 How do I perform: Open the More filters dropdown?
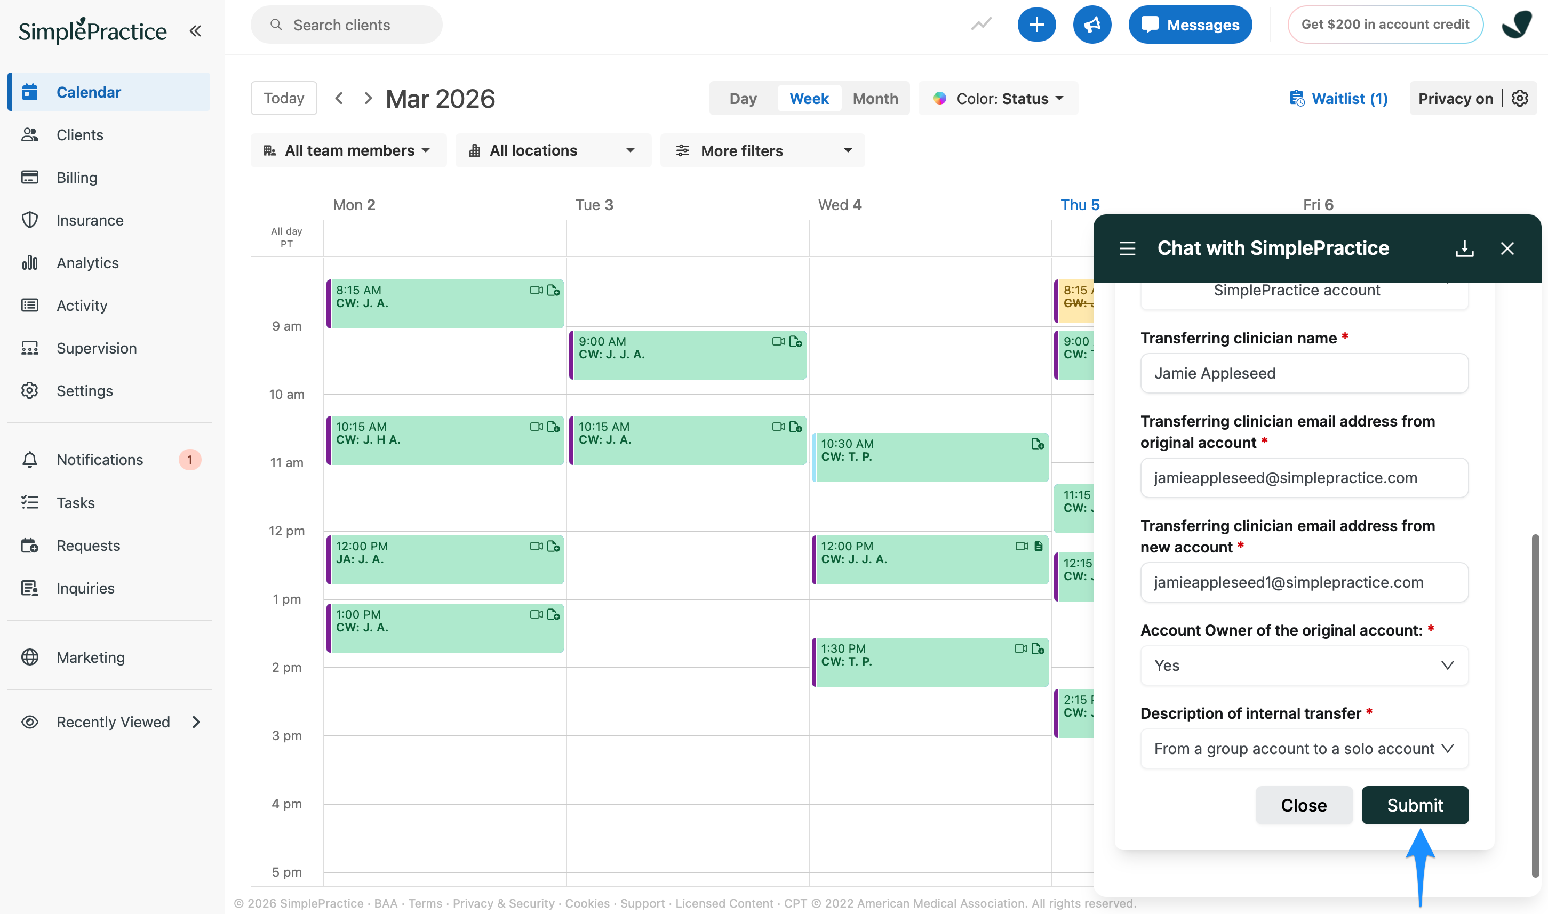click(763, 150)
